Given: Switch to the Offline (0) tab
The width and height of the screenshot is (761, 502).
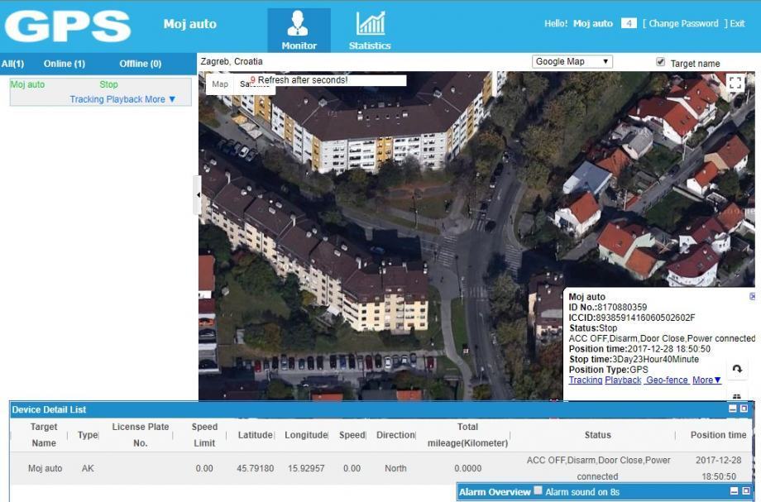Looking at the screenshot, I should coord(140,64).
